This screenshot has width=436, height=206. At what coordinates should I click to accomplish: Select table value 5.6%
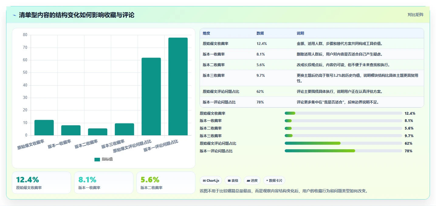(261, 65)
